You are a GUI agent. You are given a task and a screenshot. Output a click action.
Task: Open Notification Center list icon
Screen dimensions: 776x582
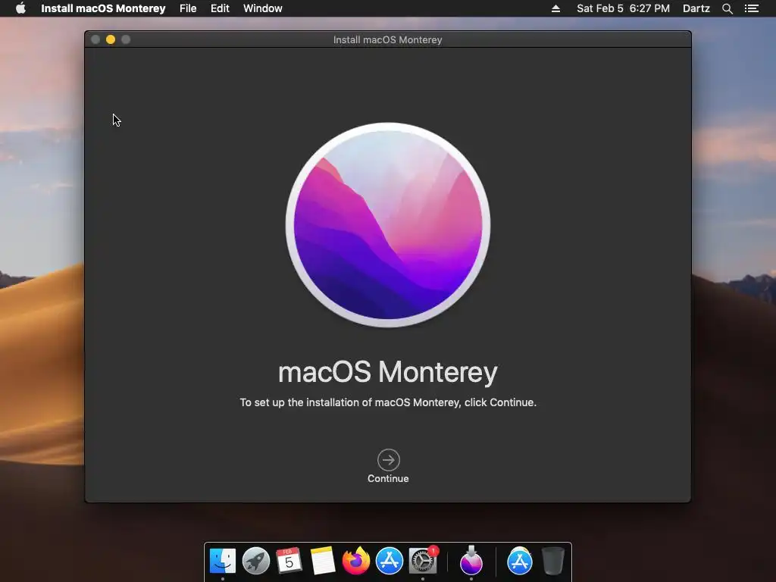click(x=752, y=8)
